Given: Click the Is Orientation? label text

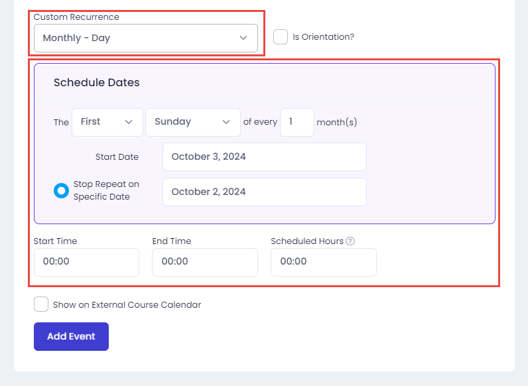Looking at the screenshot, I should pos(323,36).
